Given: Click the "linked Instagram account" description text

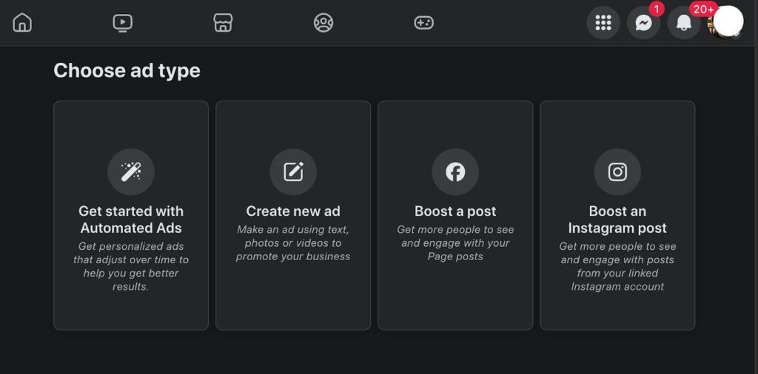Looking at the screenshot, I should pos(617,279).
